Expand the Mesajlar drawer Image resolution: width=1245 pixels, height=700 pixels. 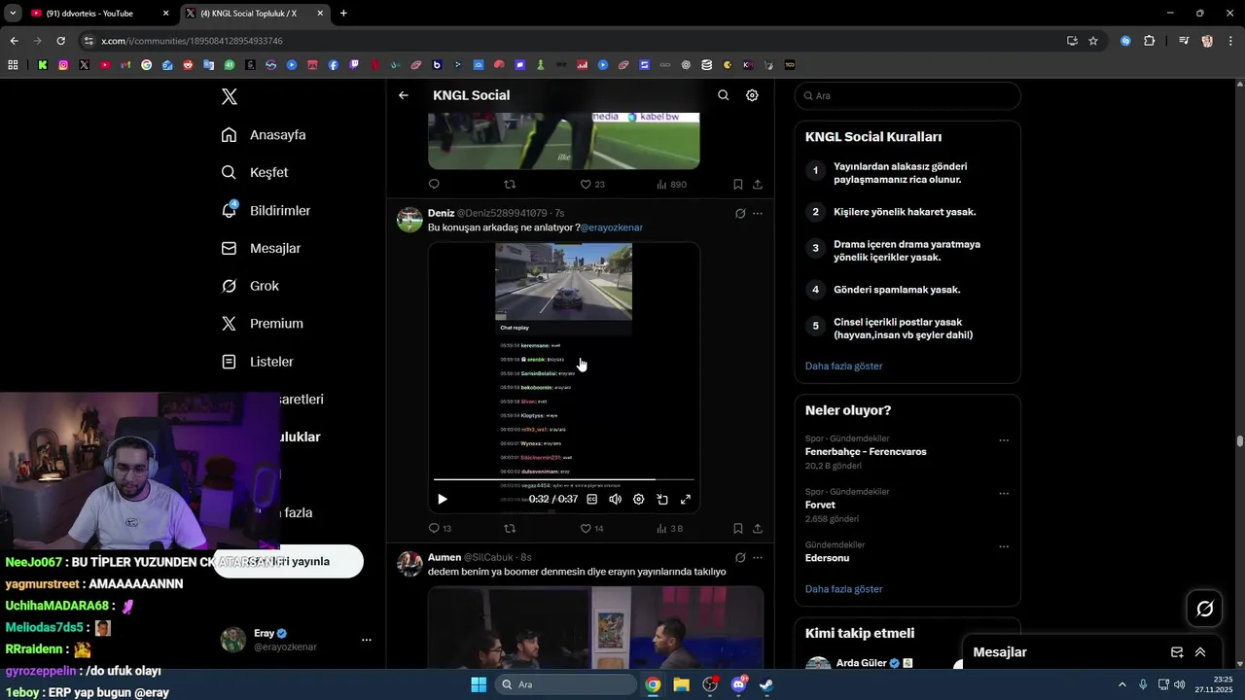pyautogui.click(x=1200, y=652)
